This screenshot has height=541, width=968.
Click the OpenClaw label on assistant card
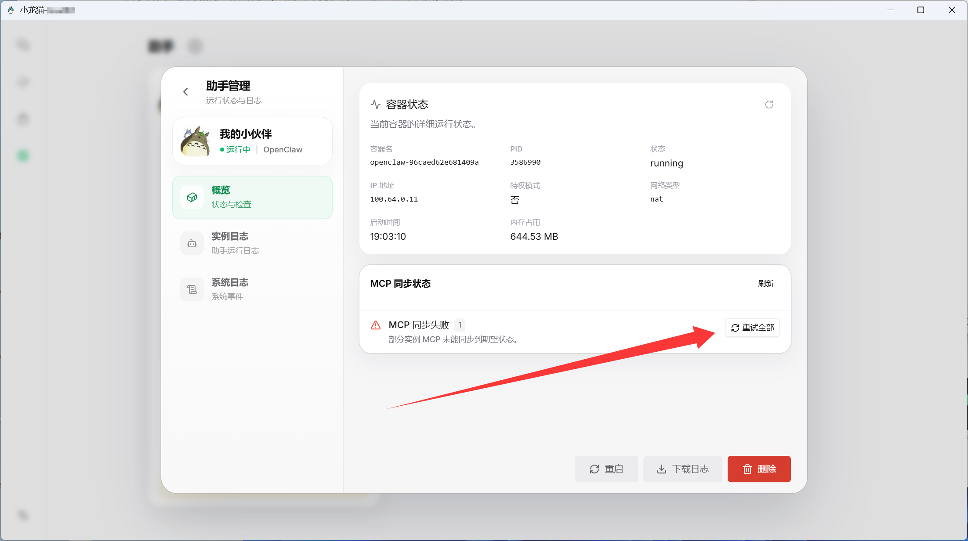[x=283, y=150]
